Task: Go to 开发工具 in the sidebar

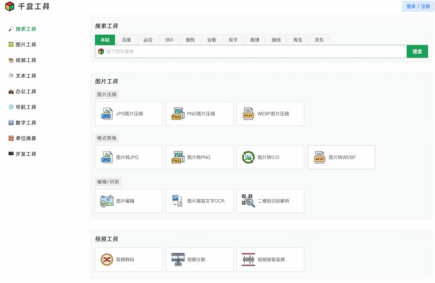Action: 26,154
